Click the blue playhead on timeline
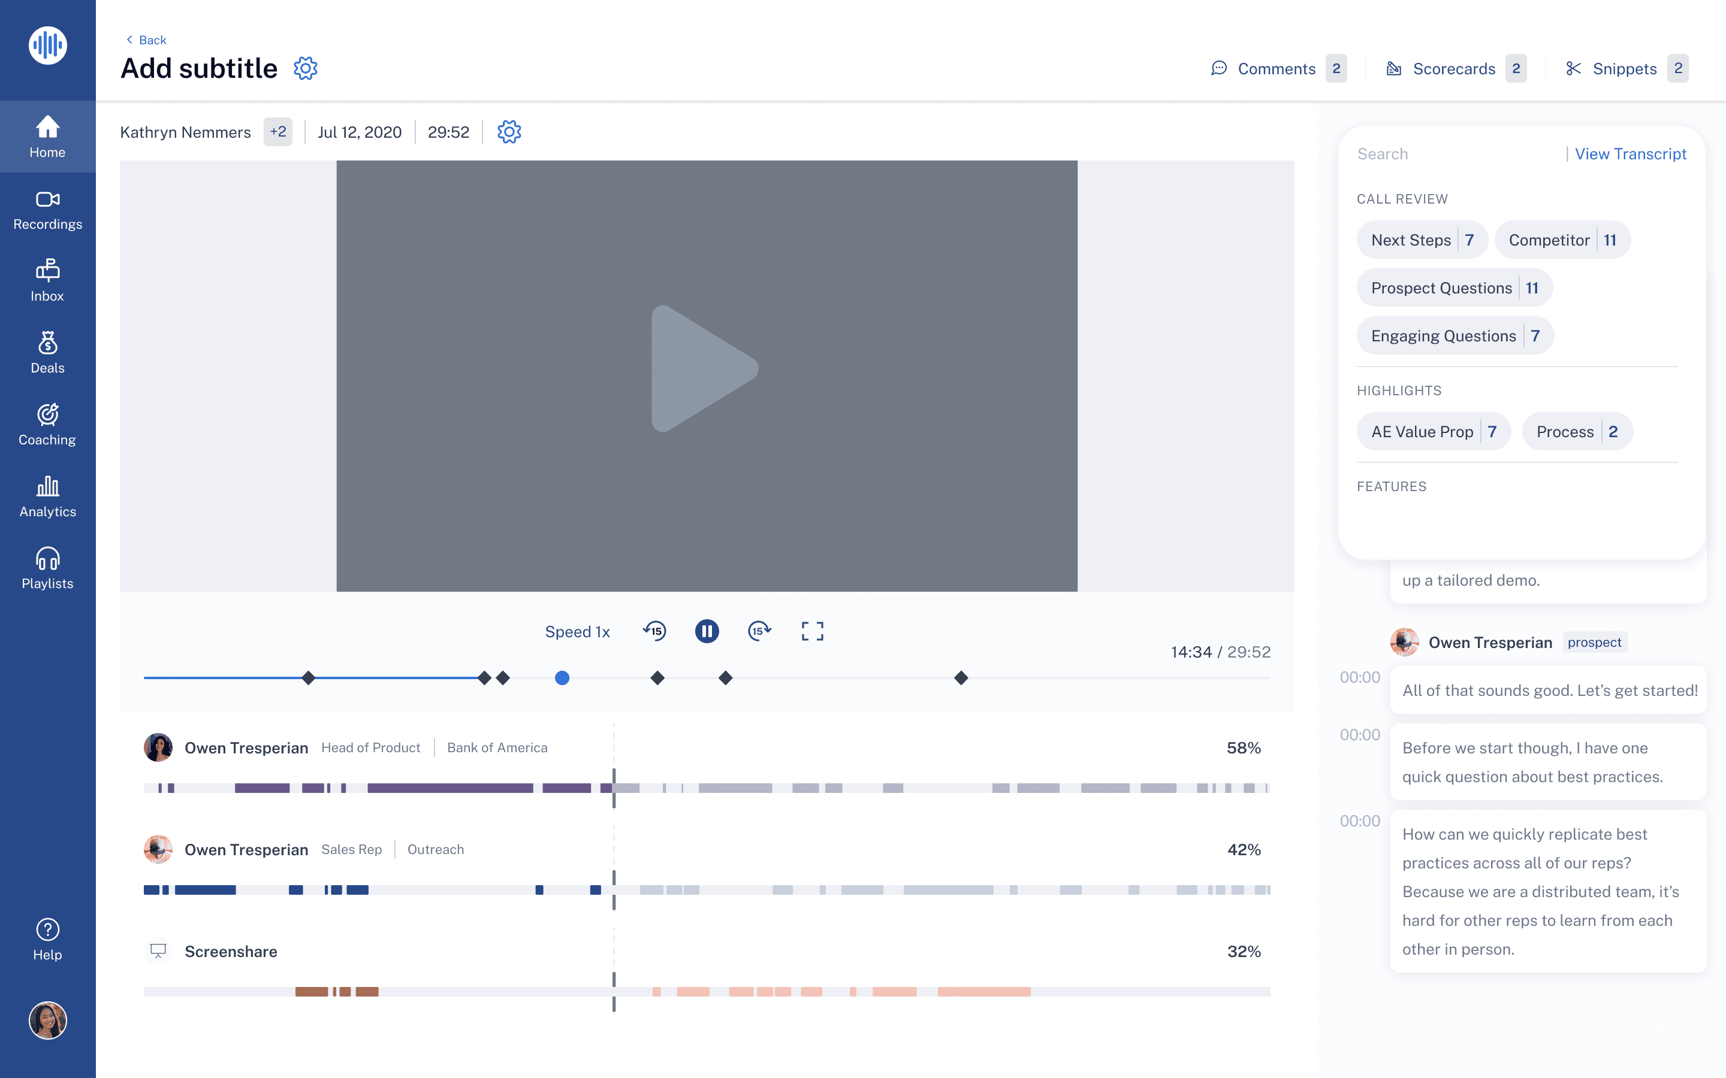The image size is (1726, 1078). coord(562,678)
